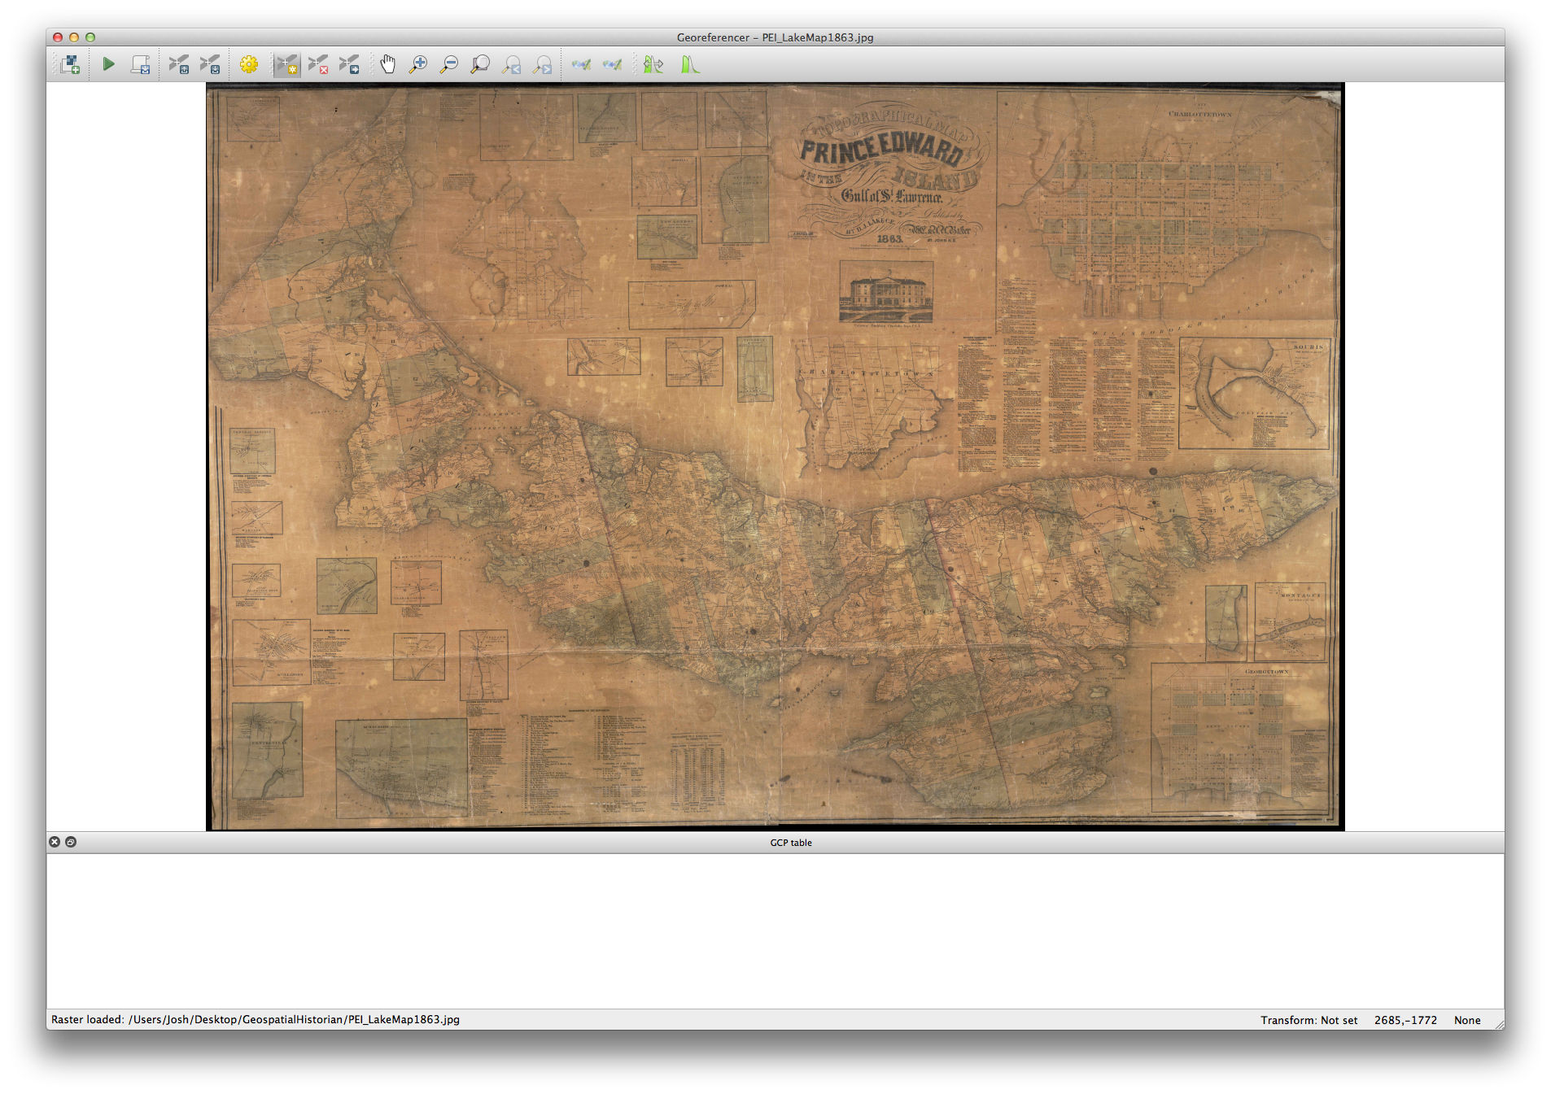Screen dimensions: 1551x1094
Task: Select the Delete Point tool
Action: (318, 64)
